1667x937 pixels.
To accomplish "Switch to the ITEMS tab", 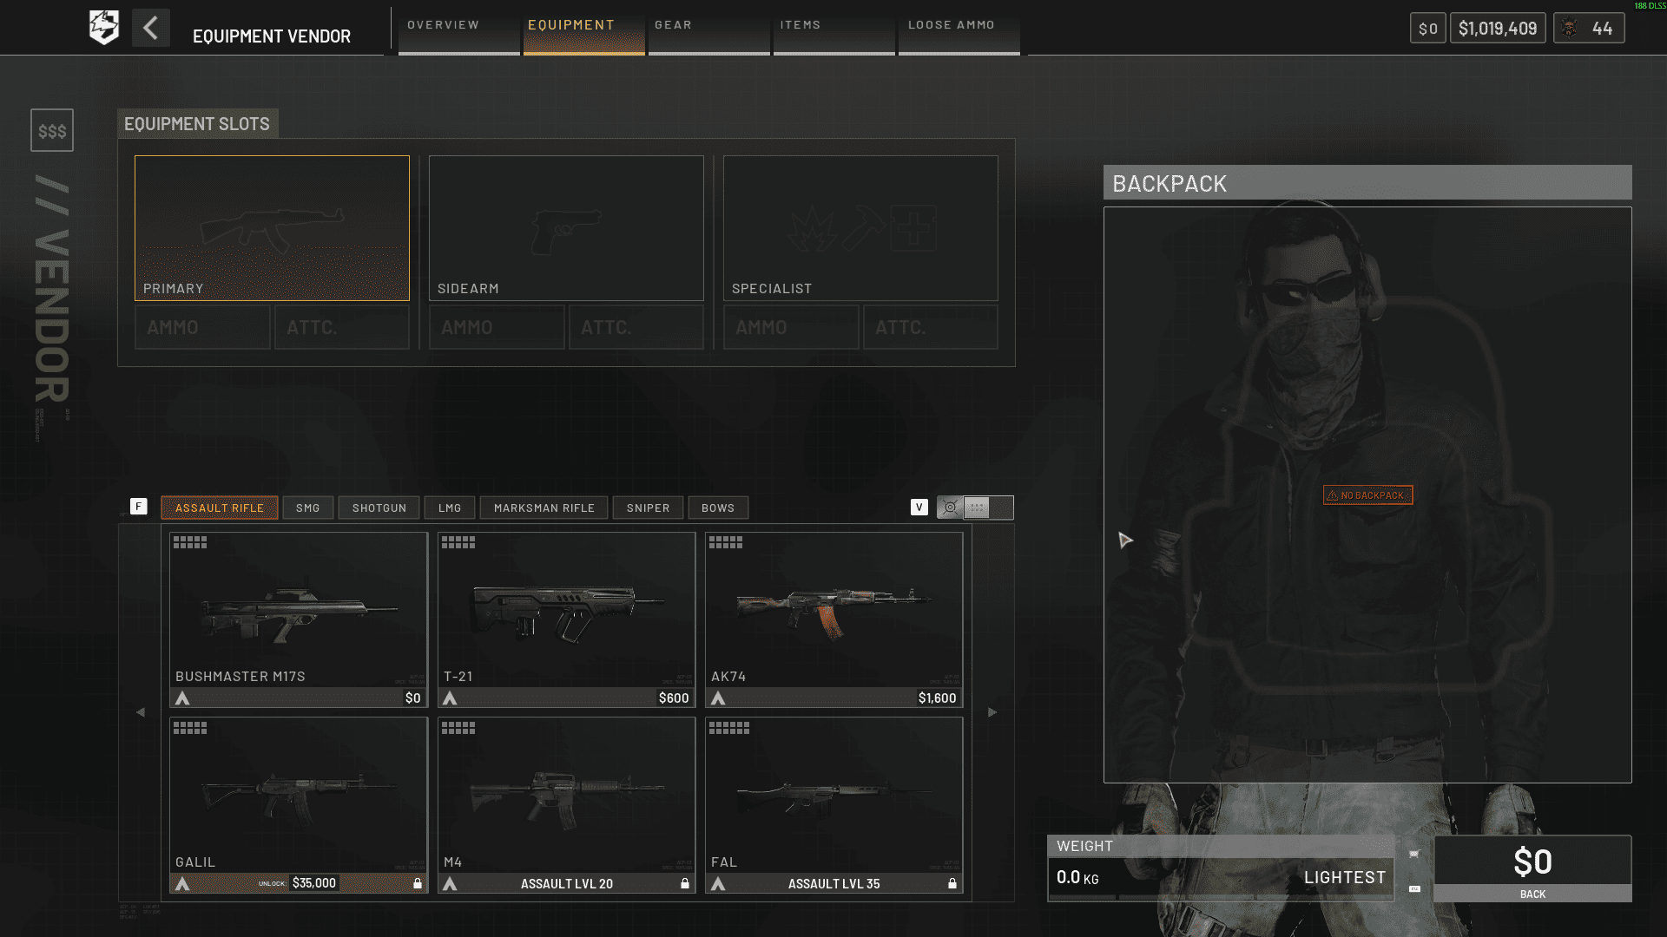I will coord(834,31).
